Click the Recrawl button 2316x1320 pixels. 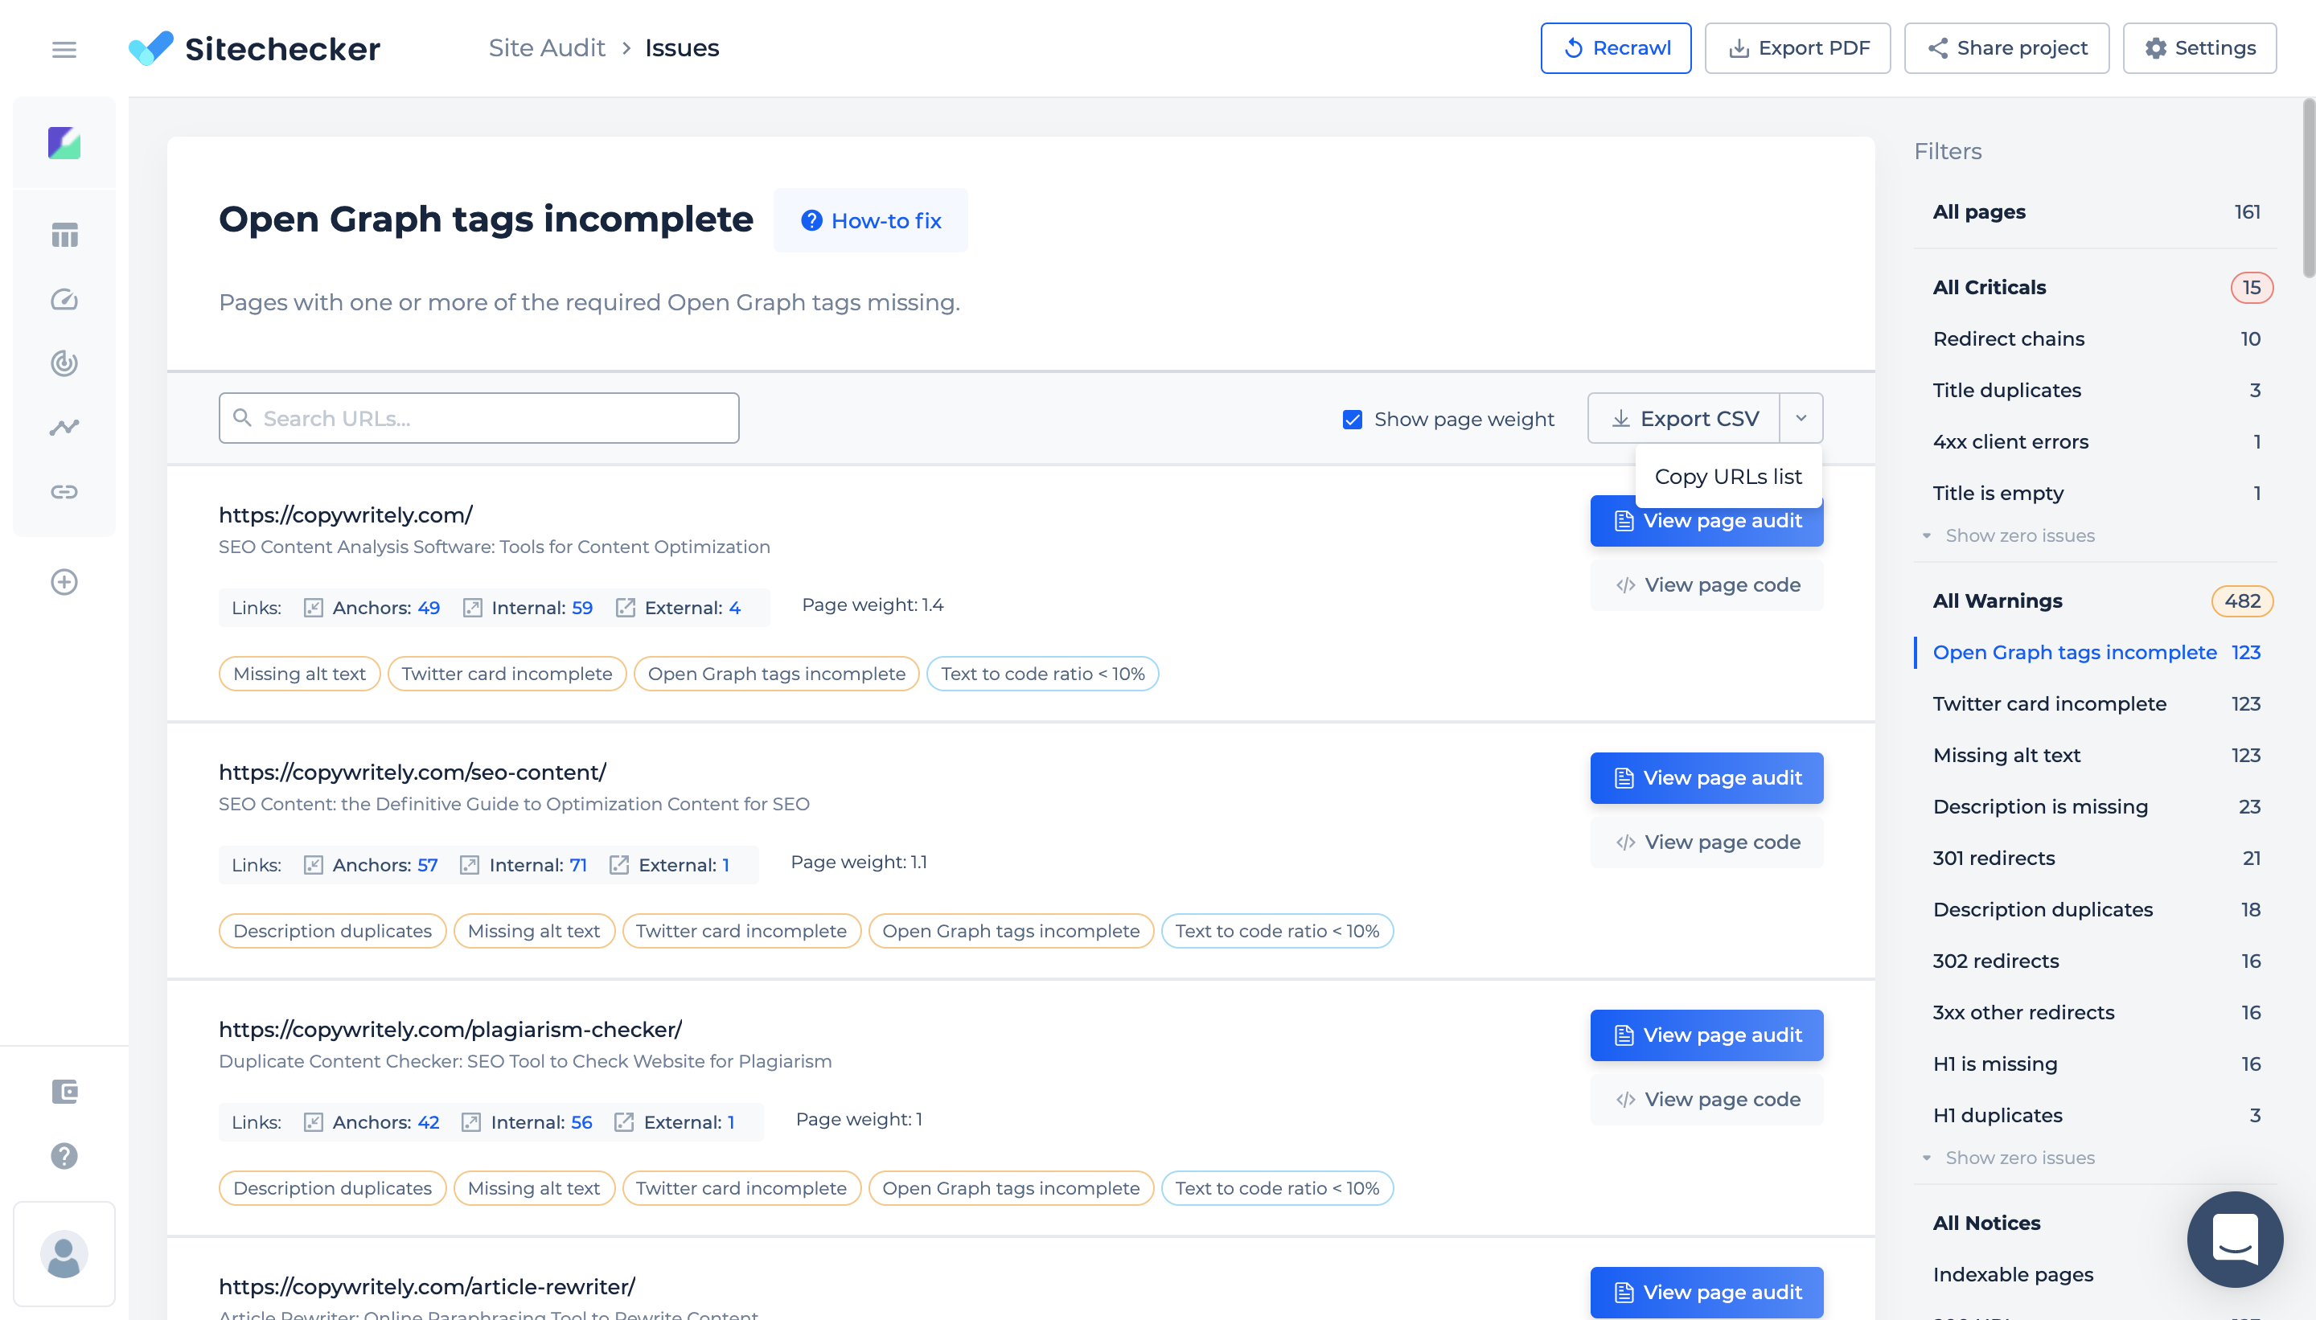coord(1616,48)
